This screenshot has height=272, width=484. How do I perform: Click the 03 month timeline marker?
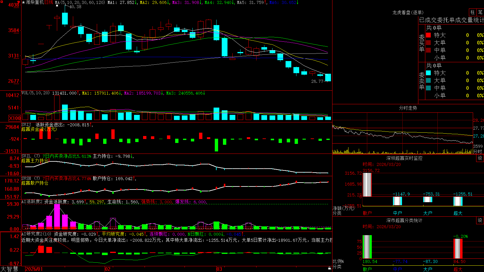219,269
